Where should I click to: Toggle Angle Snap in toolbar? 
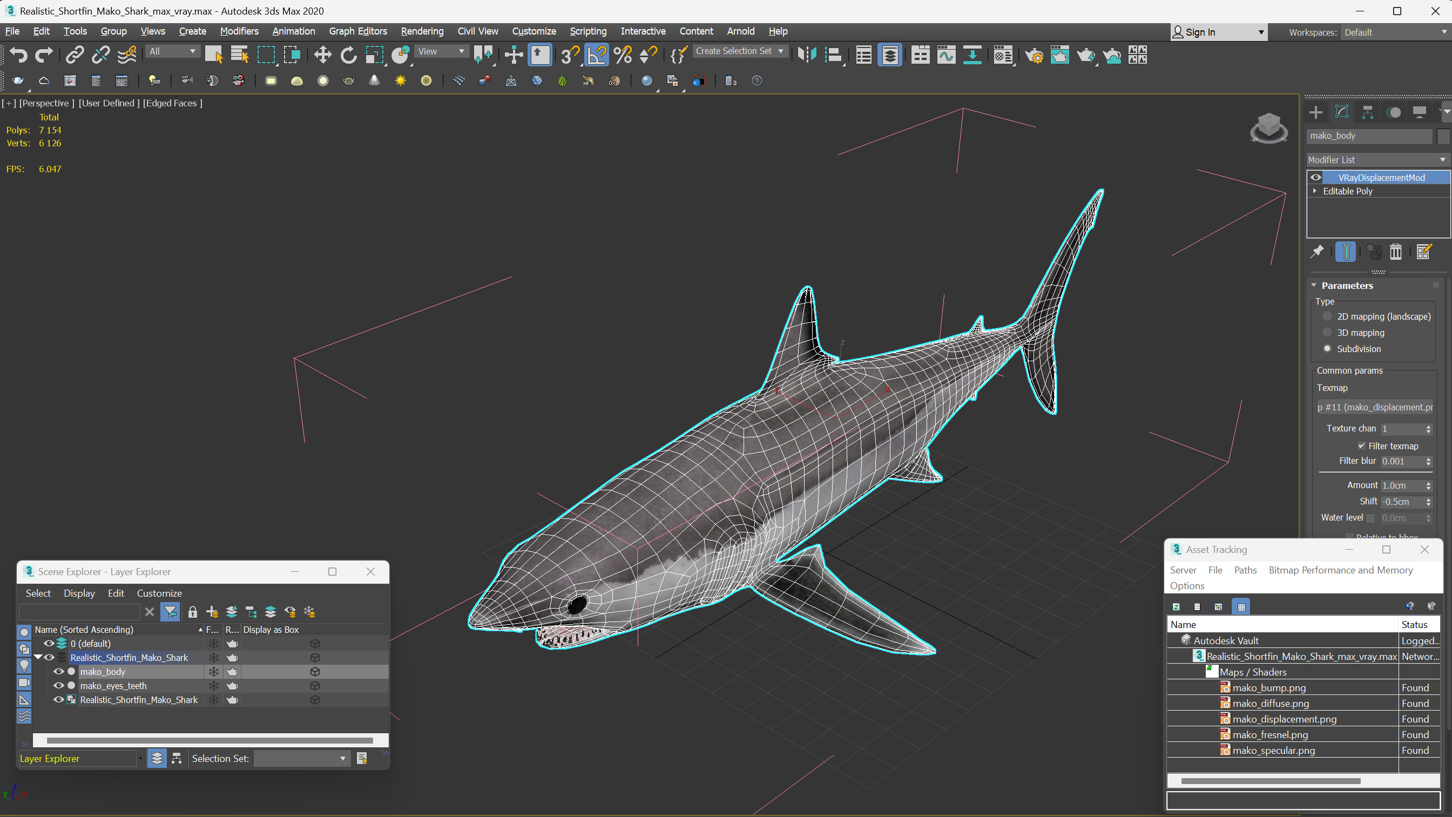point(596,55)
